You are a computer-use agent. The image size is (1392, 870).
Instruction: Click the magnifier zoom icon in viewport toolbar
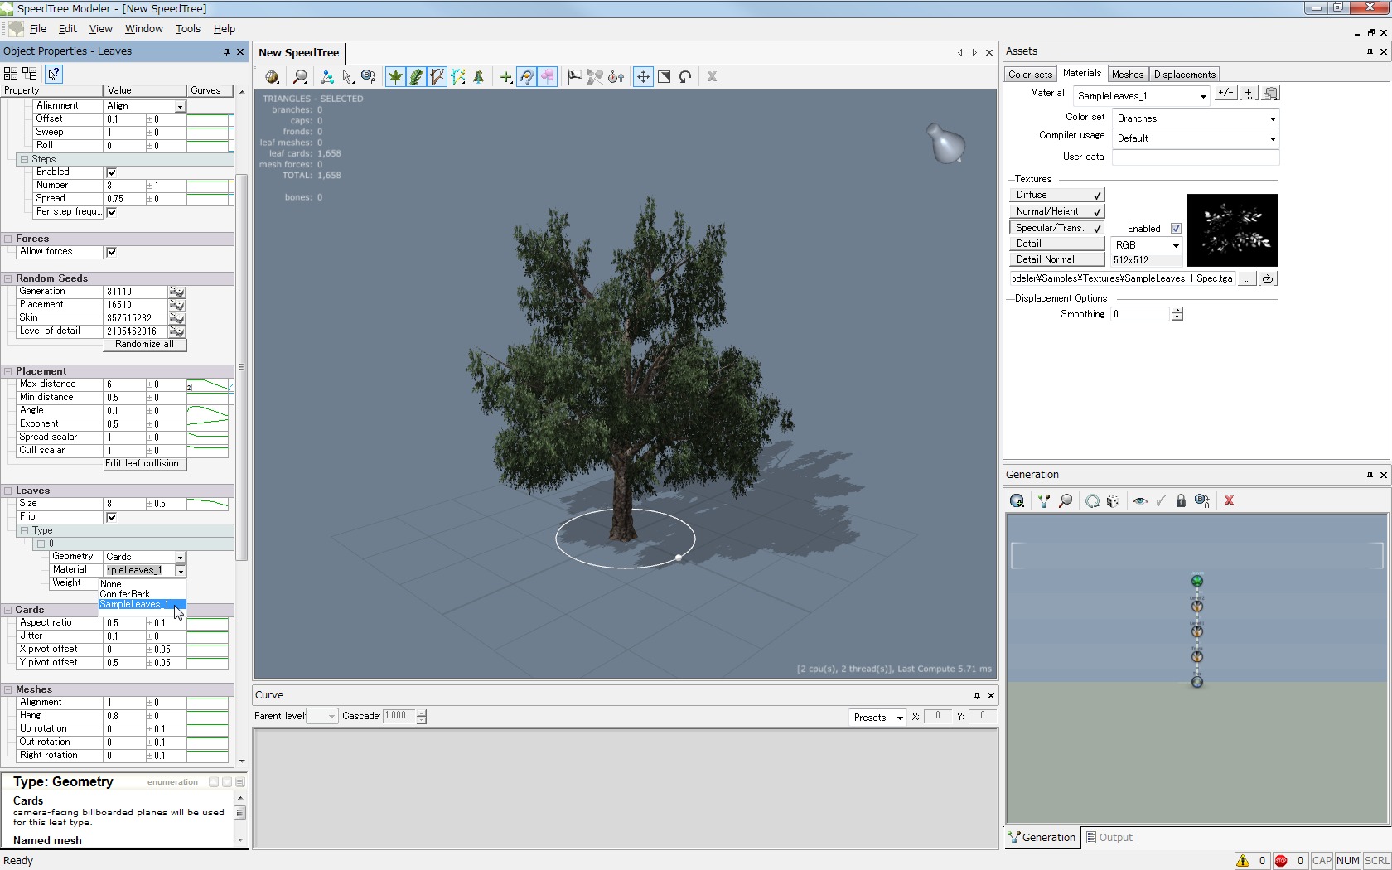tap(300, 77)
